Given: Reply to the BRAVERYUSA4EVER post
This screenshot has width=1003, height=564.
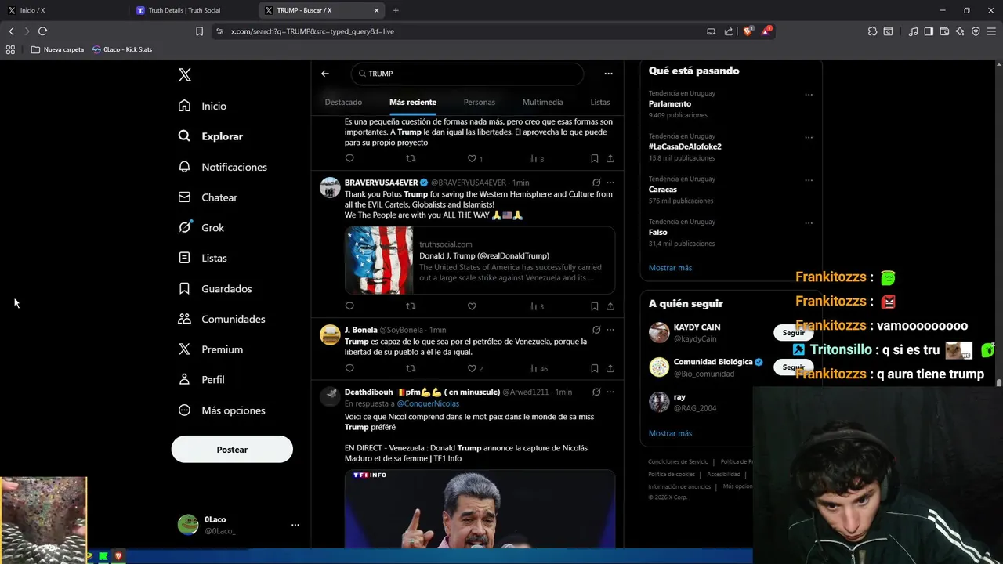Looking at the screenshot, I should pyautogui.click(x=349, y=306).
